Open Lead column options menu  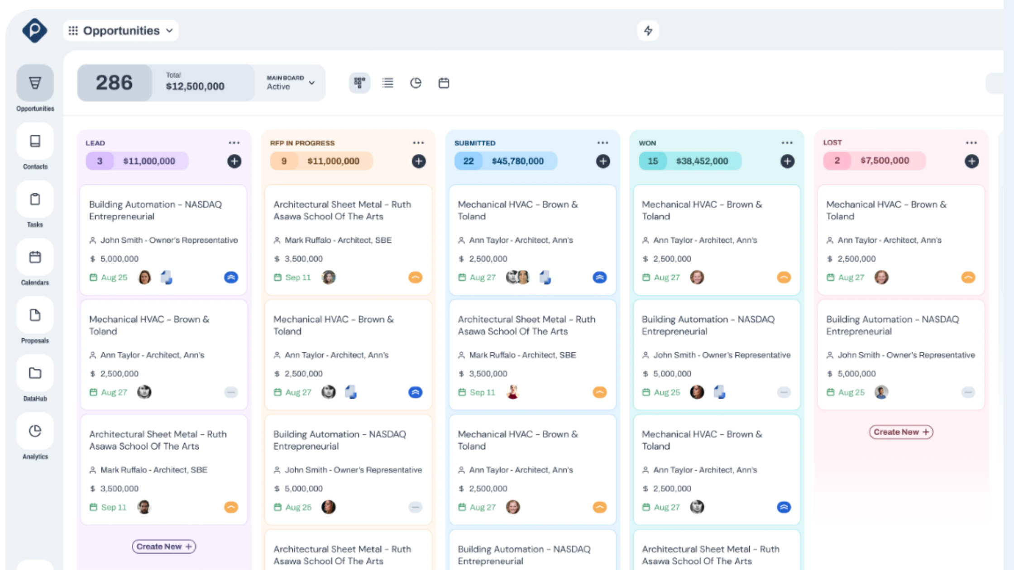click(x=234, y=142)
